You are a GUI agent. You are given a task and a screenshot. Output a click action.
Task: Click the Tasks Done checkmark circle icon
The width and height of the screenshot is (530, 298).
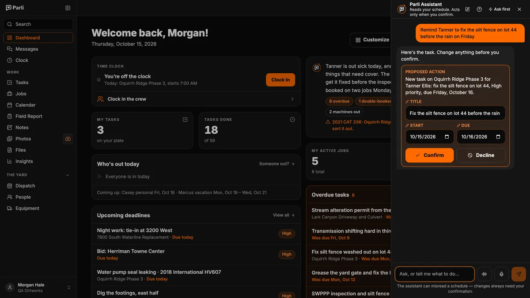(x=292, y=120)
